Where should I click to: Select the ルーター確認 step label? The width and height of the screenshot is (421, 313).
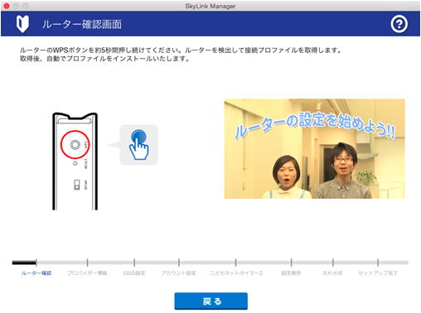36,273
